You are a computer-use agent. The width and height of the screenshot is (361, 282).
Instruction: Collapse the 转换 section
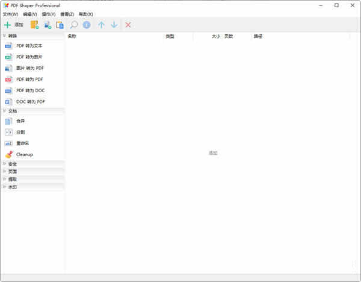(x=12, y=36)
